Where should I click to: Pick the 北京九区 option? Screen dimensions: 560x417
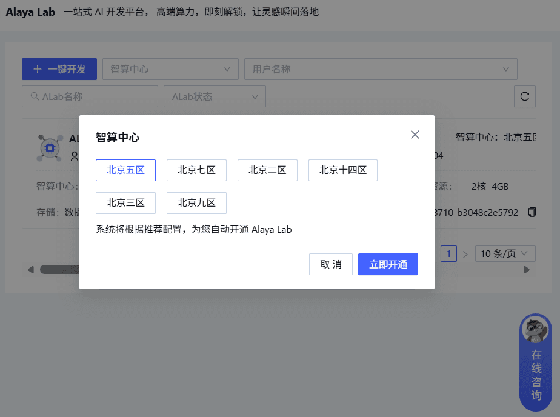196,203
